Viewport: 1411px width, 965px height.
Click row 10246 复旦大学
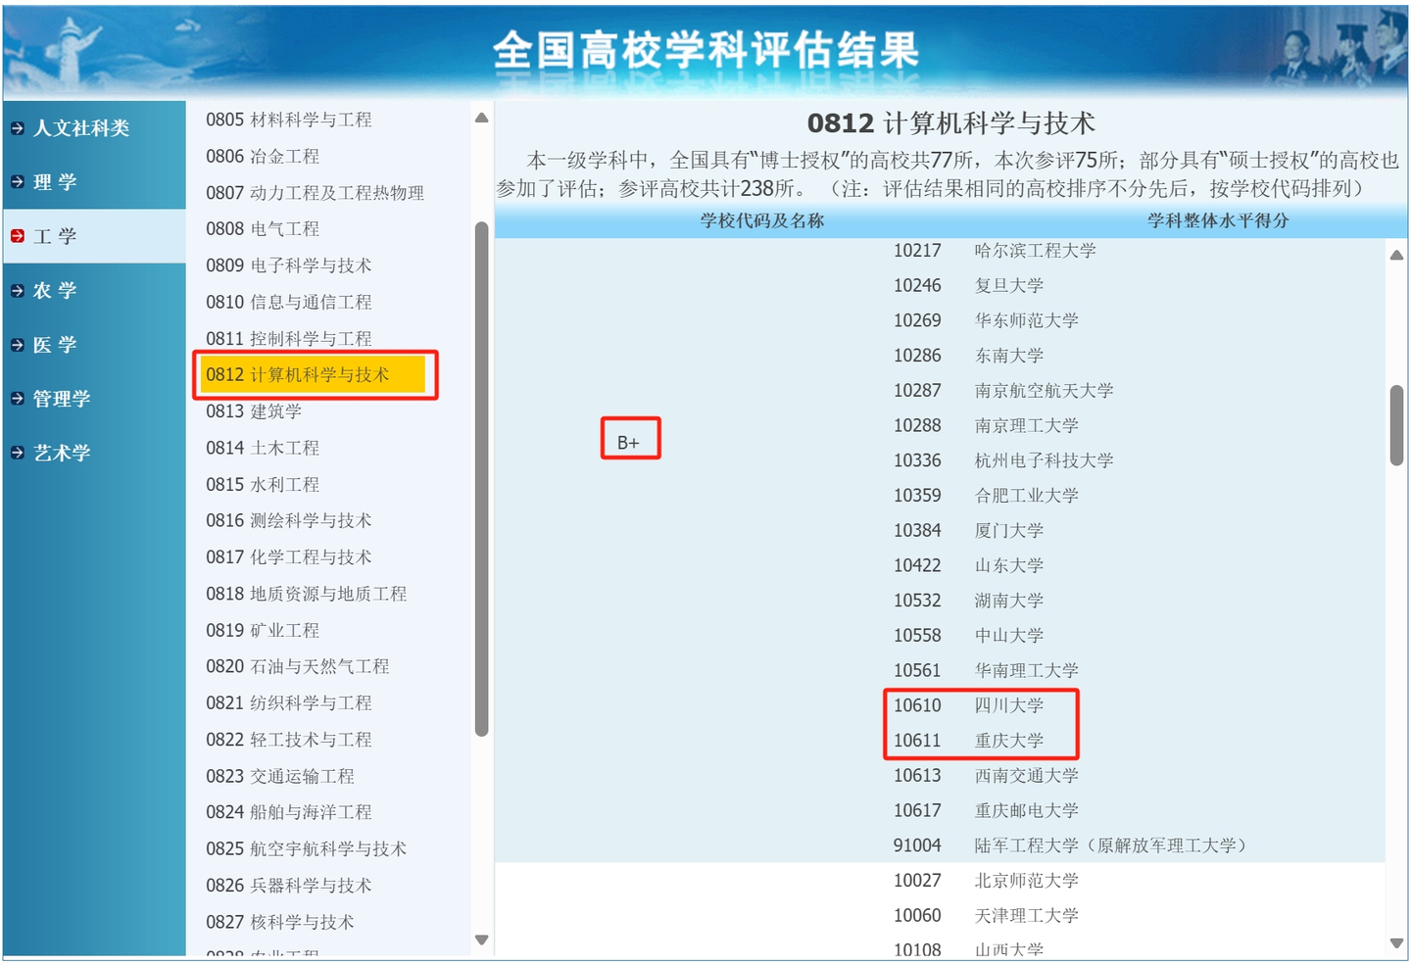[x=968, y=286]
